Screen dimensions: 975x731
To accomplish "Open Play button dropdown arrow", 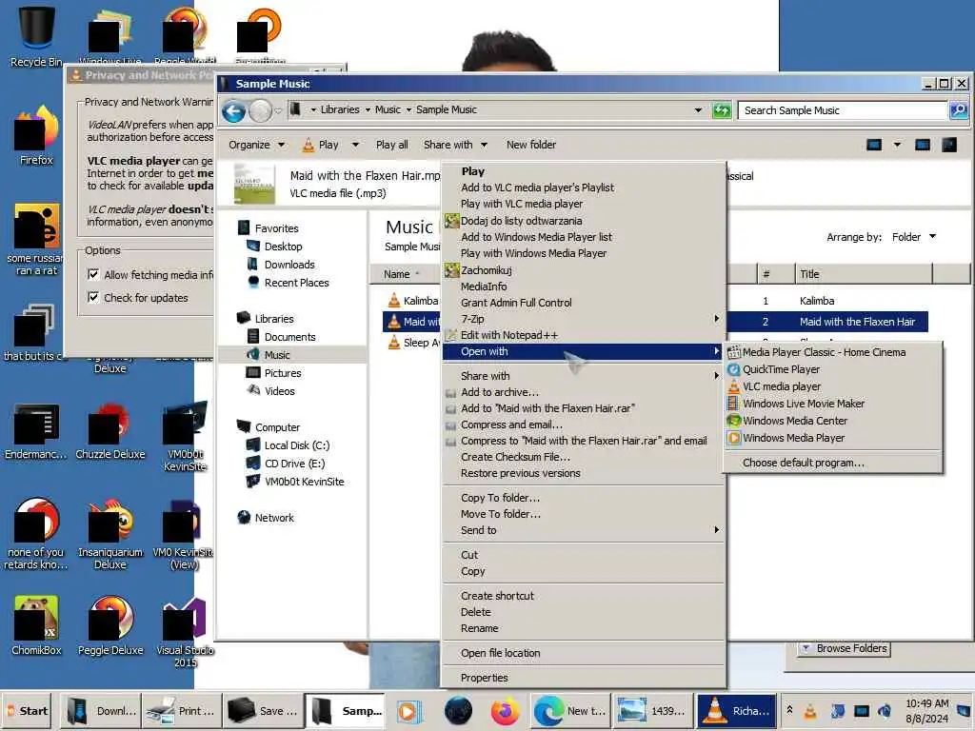I will click(x=355, y=145).
